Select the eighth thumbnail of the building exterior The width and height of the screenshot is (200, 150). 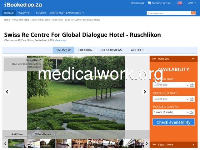click(x=127, y=143)
